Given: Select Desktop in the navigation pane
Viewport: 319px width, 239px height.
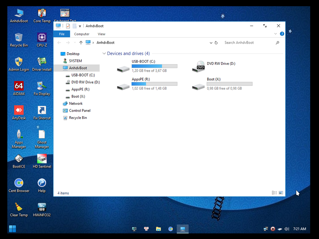Looking at the screenshot, I should (70, 54).
